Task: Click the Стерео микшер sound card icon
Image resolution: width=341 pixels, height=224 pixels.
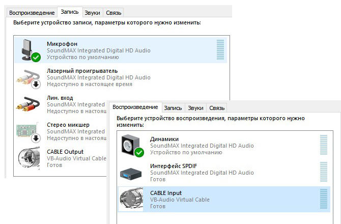Action: (29, 132)
